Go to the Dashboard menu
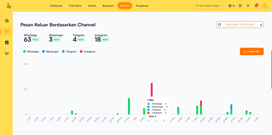 tap(56, 6)
